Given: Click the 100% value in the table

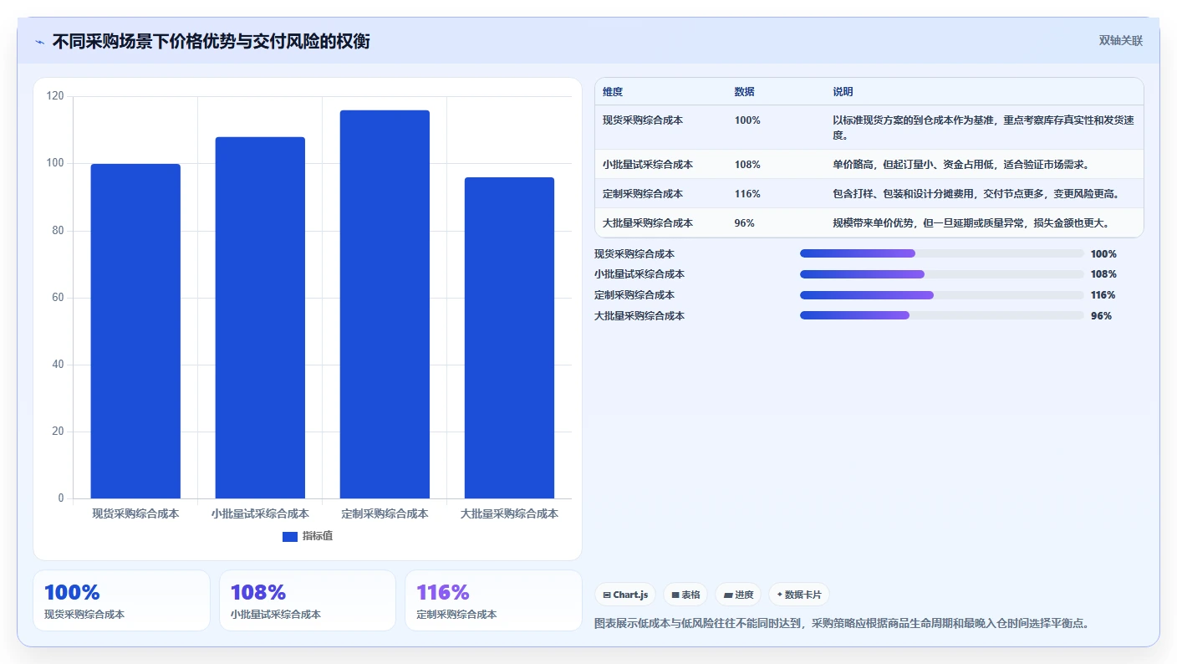Looking at the screenshot, I should pyautogui.click(x=747, y=120).
